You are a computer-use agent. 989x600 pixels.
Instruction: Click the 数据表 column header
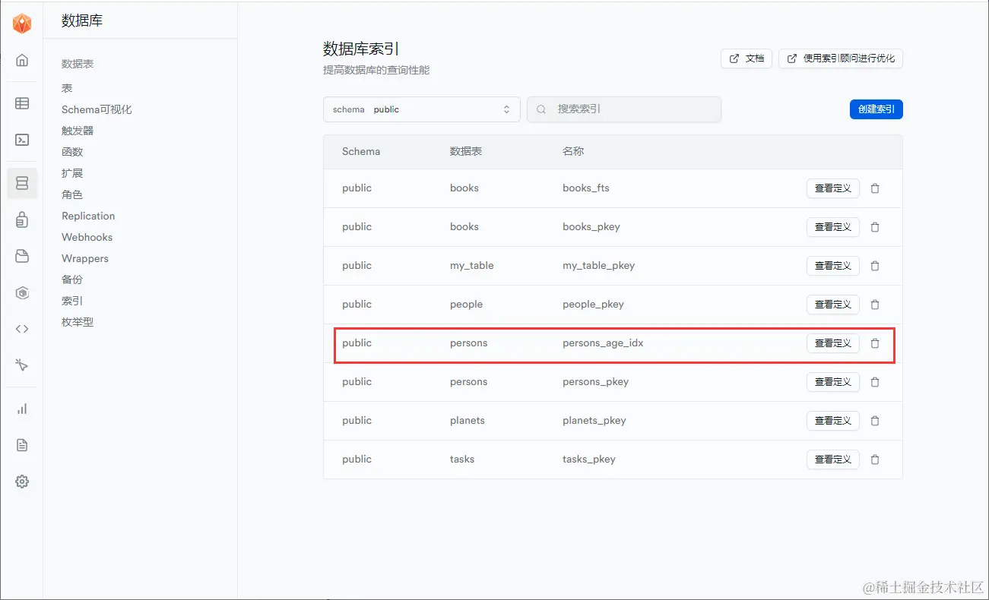click(x=466, y=151)
